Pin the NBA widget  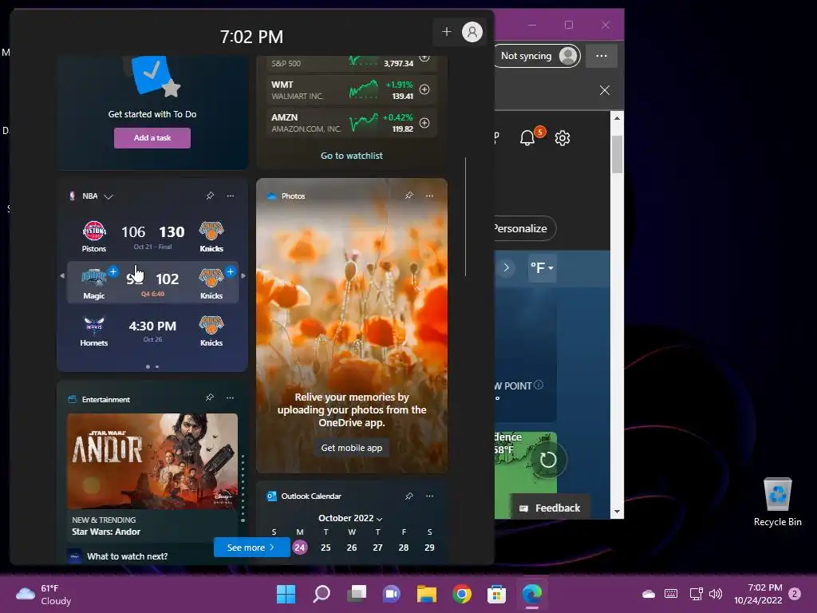point(210,196)
